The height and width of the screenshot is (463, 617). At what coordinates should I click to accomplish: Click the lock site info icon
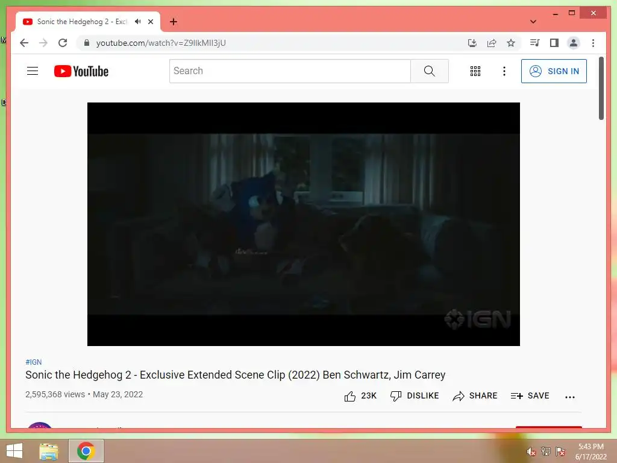tap(87, 43)
